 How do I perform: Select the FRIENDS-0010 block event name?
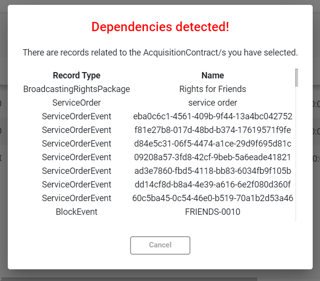coord(213,212)
